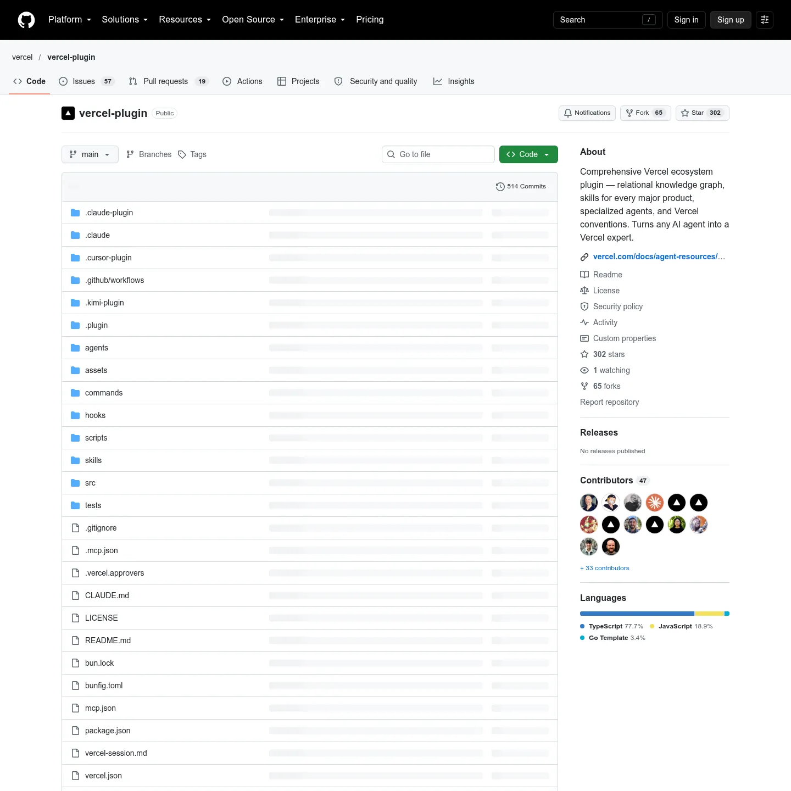The height and width of the screenshot is (791, 791).
Task: Click the eye icon beside 1 watching
Action: (x=584, y=370)
